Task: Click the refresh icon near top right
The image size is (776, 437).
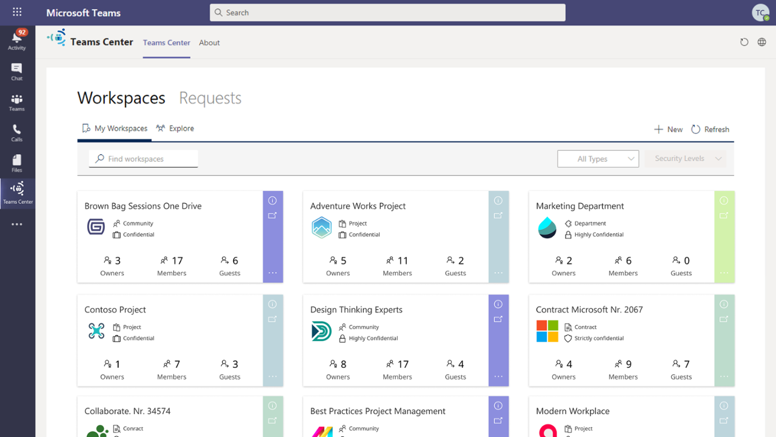Action: (x=744, y=42)
